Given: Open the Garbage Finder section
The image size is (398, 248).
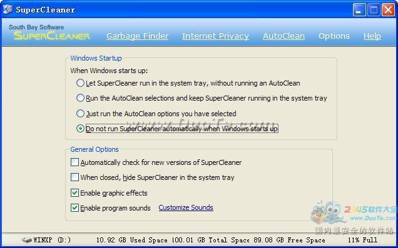Looking at the screenshot, I should pos(137,36).
